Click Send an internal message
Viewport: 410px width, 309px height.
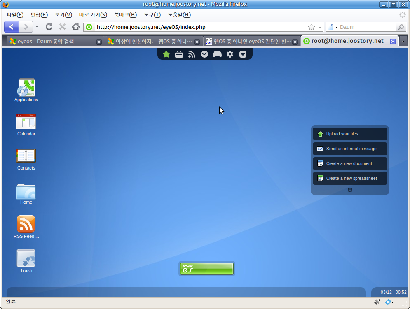pos(350,149)
